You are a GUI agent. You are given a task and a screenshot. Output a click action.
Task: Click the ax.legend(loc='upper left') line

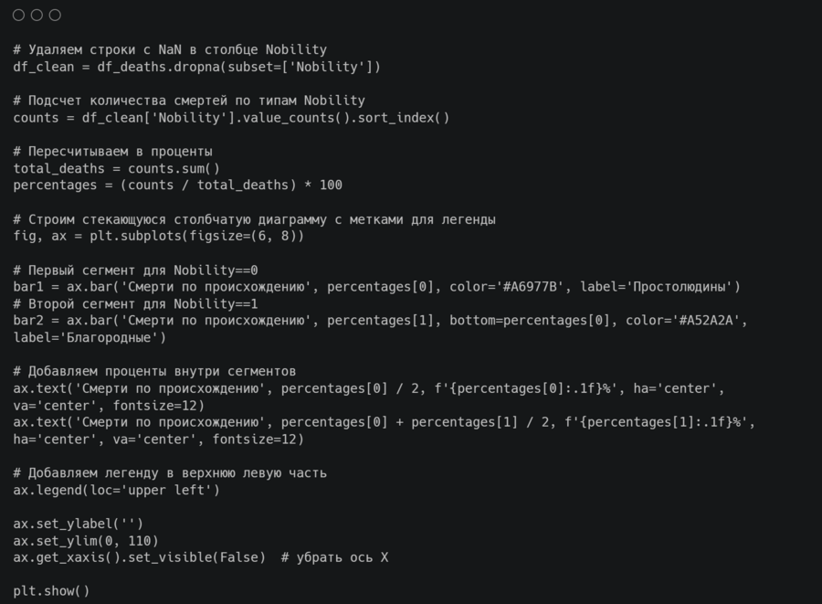116,490
